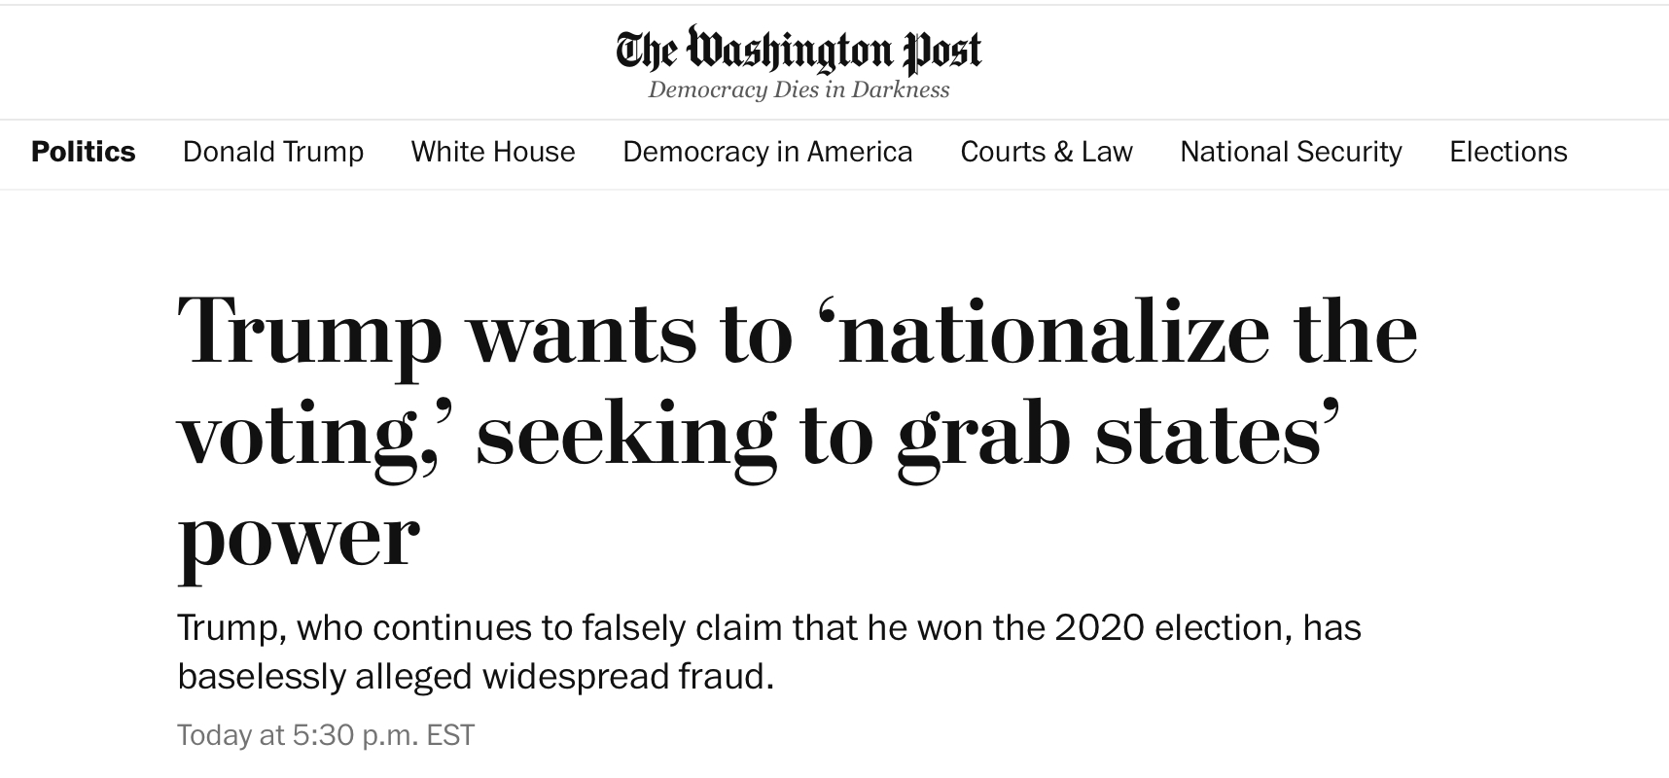This screenshot has height=778, width=1669.
Task: Click The Washington Post logo
Action: [x=799, y=50]
